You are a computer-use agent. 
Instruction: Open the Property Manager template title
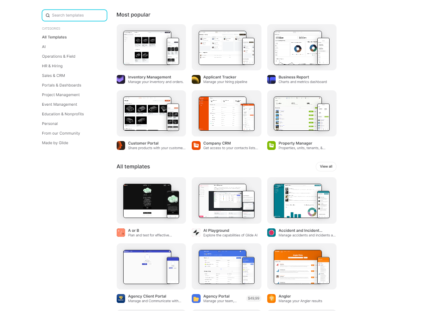pyautogui.click(x=295, y=143)
